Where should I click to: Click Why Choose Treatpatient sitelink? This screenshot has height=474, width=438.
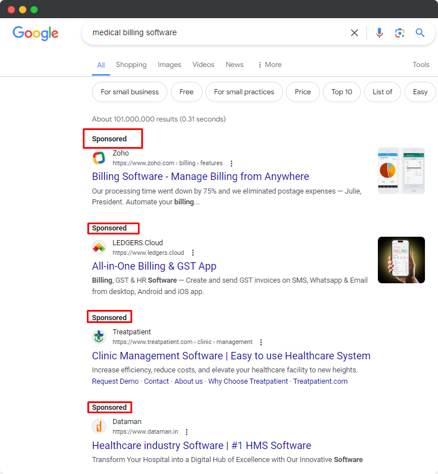tap(248, 381)
